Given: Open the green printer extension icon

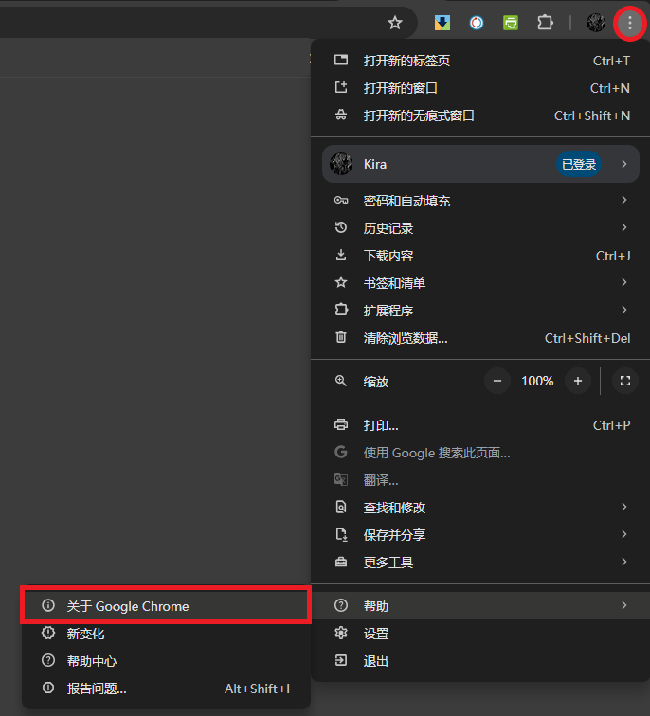Looking at the screenshot, I should coord(511,23).
